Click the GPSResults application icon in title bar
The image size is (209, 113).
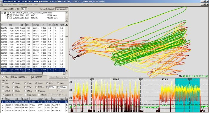click(1, 1)
